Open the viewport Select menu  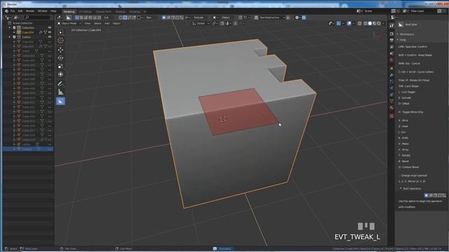point(98,23)
